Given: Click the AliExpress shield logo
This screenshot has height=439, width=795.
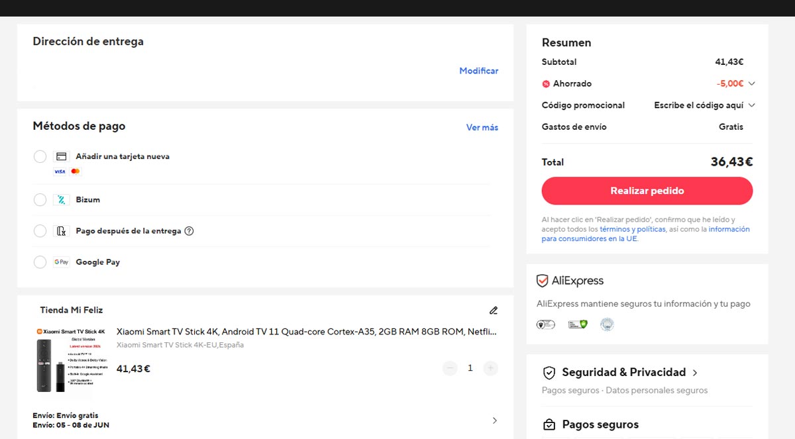Looking at the screenshot, I should [x=543, y=281].
